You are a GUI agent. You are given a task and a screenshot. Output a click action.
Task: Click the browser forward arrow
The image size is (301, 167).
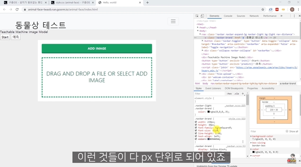(x=11, y=10)
